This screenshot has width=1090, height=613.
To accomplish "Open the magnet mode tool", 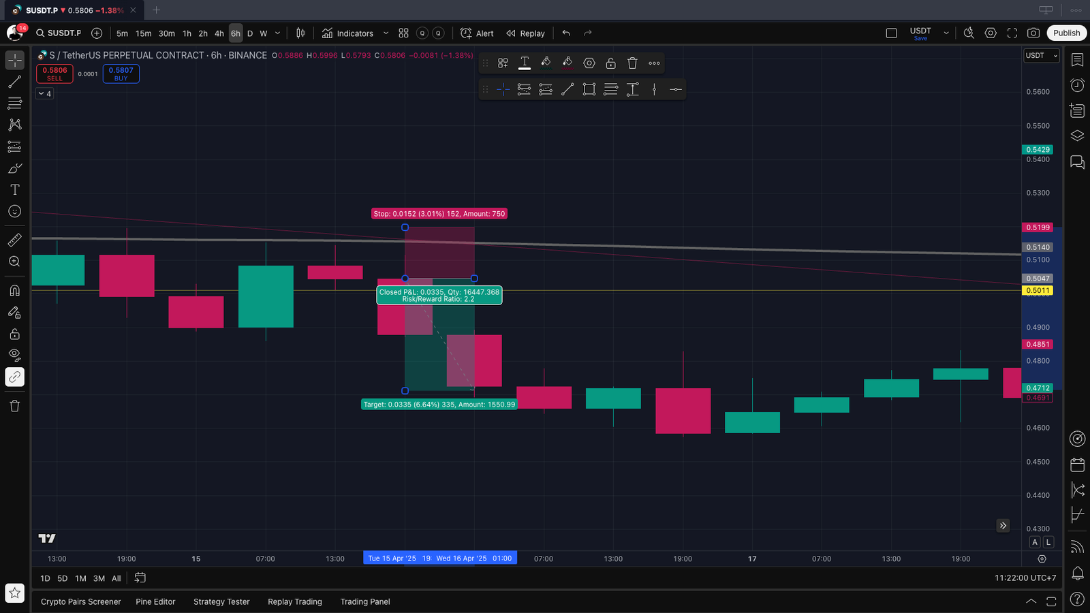I will 14,291.
